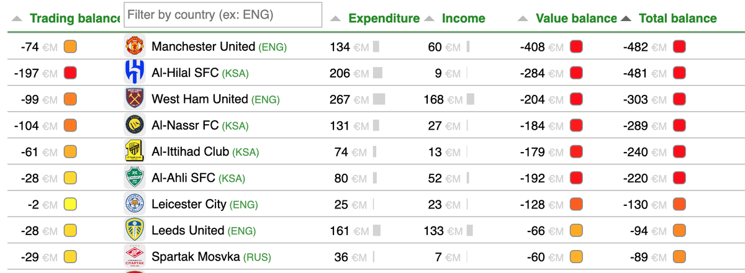Image resolution: width=745 pixels, height=273 pixels.
Task: Open the Leeds United team link
Action: (x=187, y=230)
